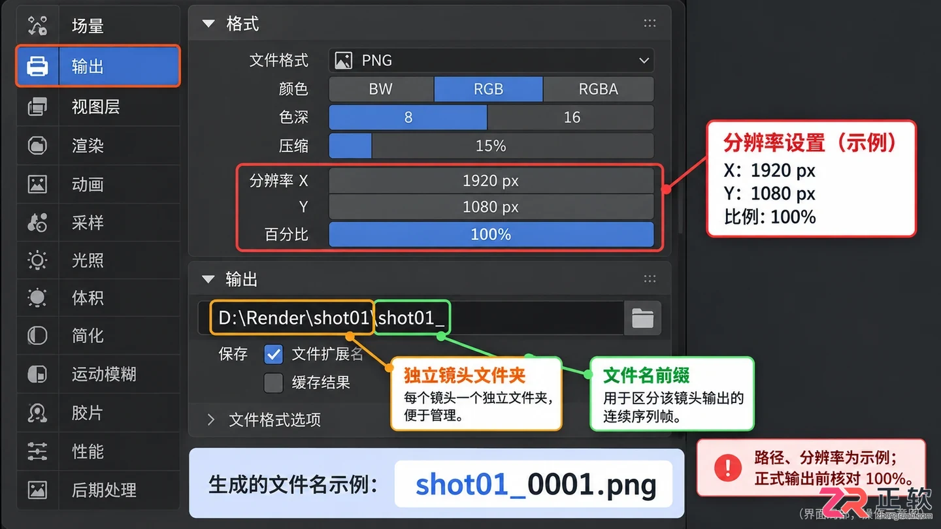The image size is (941, 529).
Task: Set color mode to RGB
Action: click(489, 89)
